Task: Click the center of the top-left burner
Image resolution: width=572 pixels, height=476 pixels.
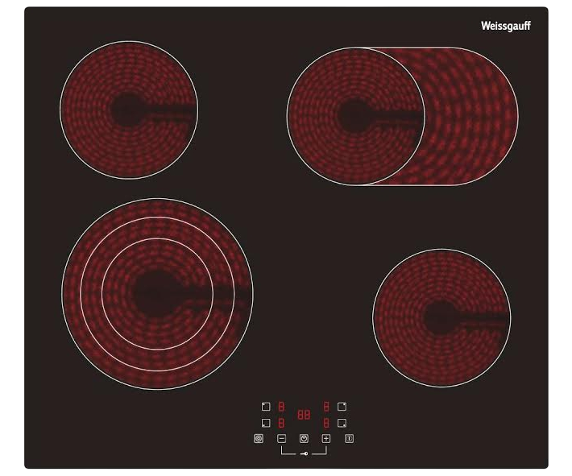Action: [x=129, y=110]
